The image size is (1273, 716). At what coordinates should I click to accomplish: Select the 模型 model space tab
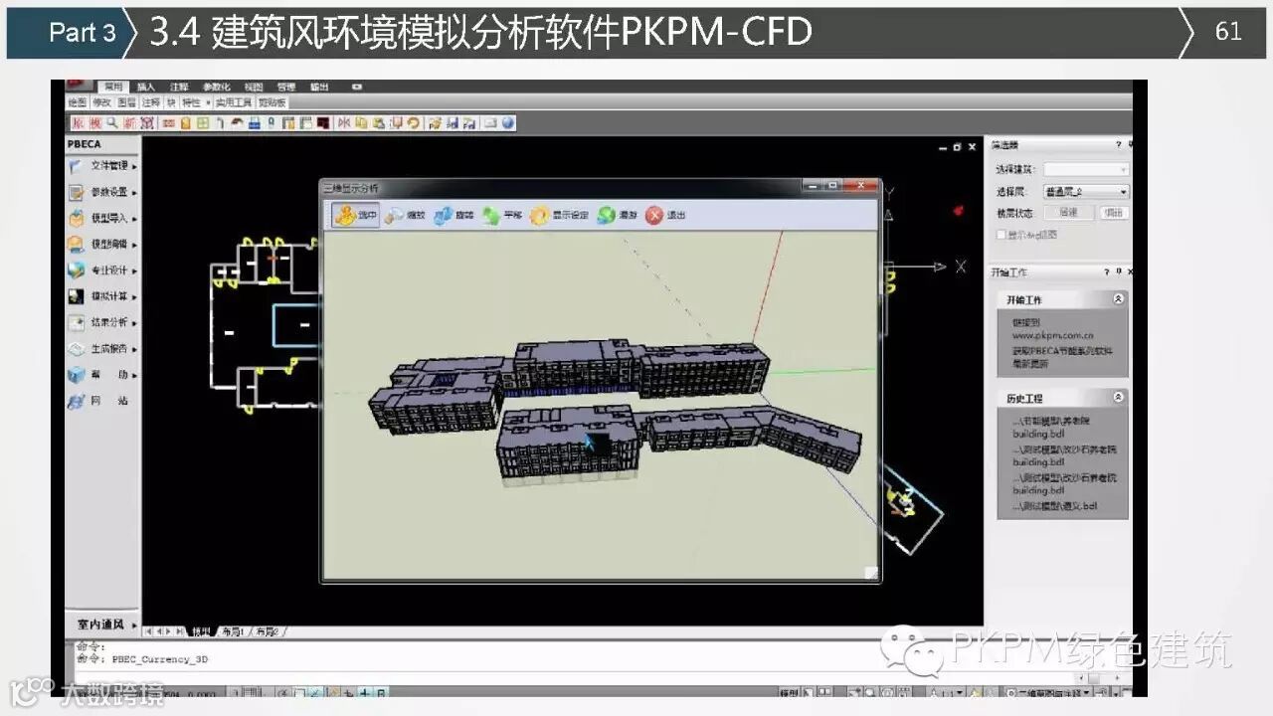(202, 631)
